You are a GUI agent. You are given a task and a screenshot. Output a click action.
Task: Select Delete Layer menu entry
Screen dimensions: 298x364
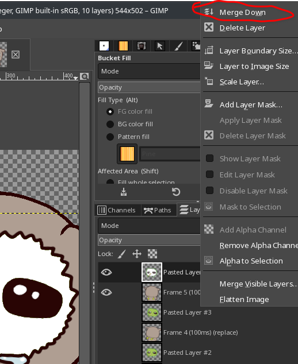tap(249, 28)
